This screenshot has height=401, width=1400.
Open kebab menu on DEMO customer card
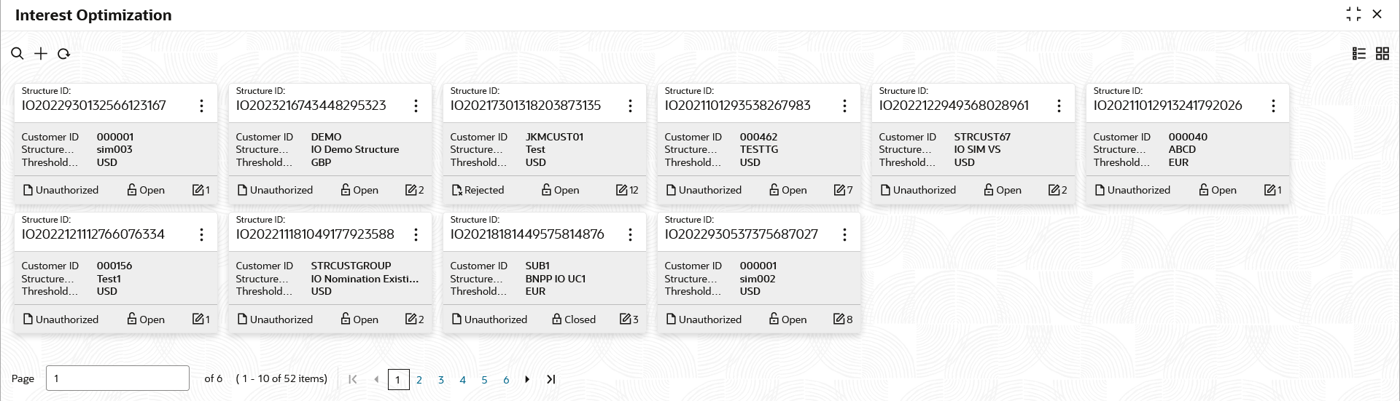416,106
